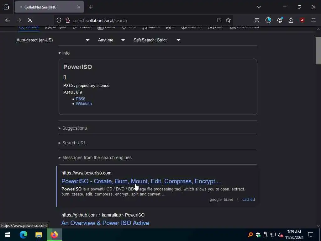Viewport: 321px width, 241px height.
Task: Open the muted volume tray icon
Action: 280,235
